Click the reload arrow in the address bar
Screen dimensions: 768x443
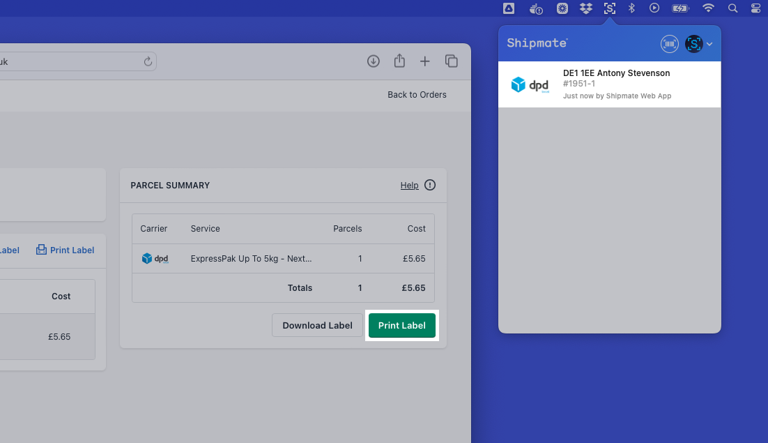148,61
